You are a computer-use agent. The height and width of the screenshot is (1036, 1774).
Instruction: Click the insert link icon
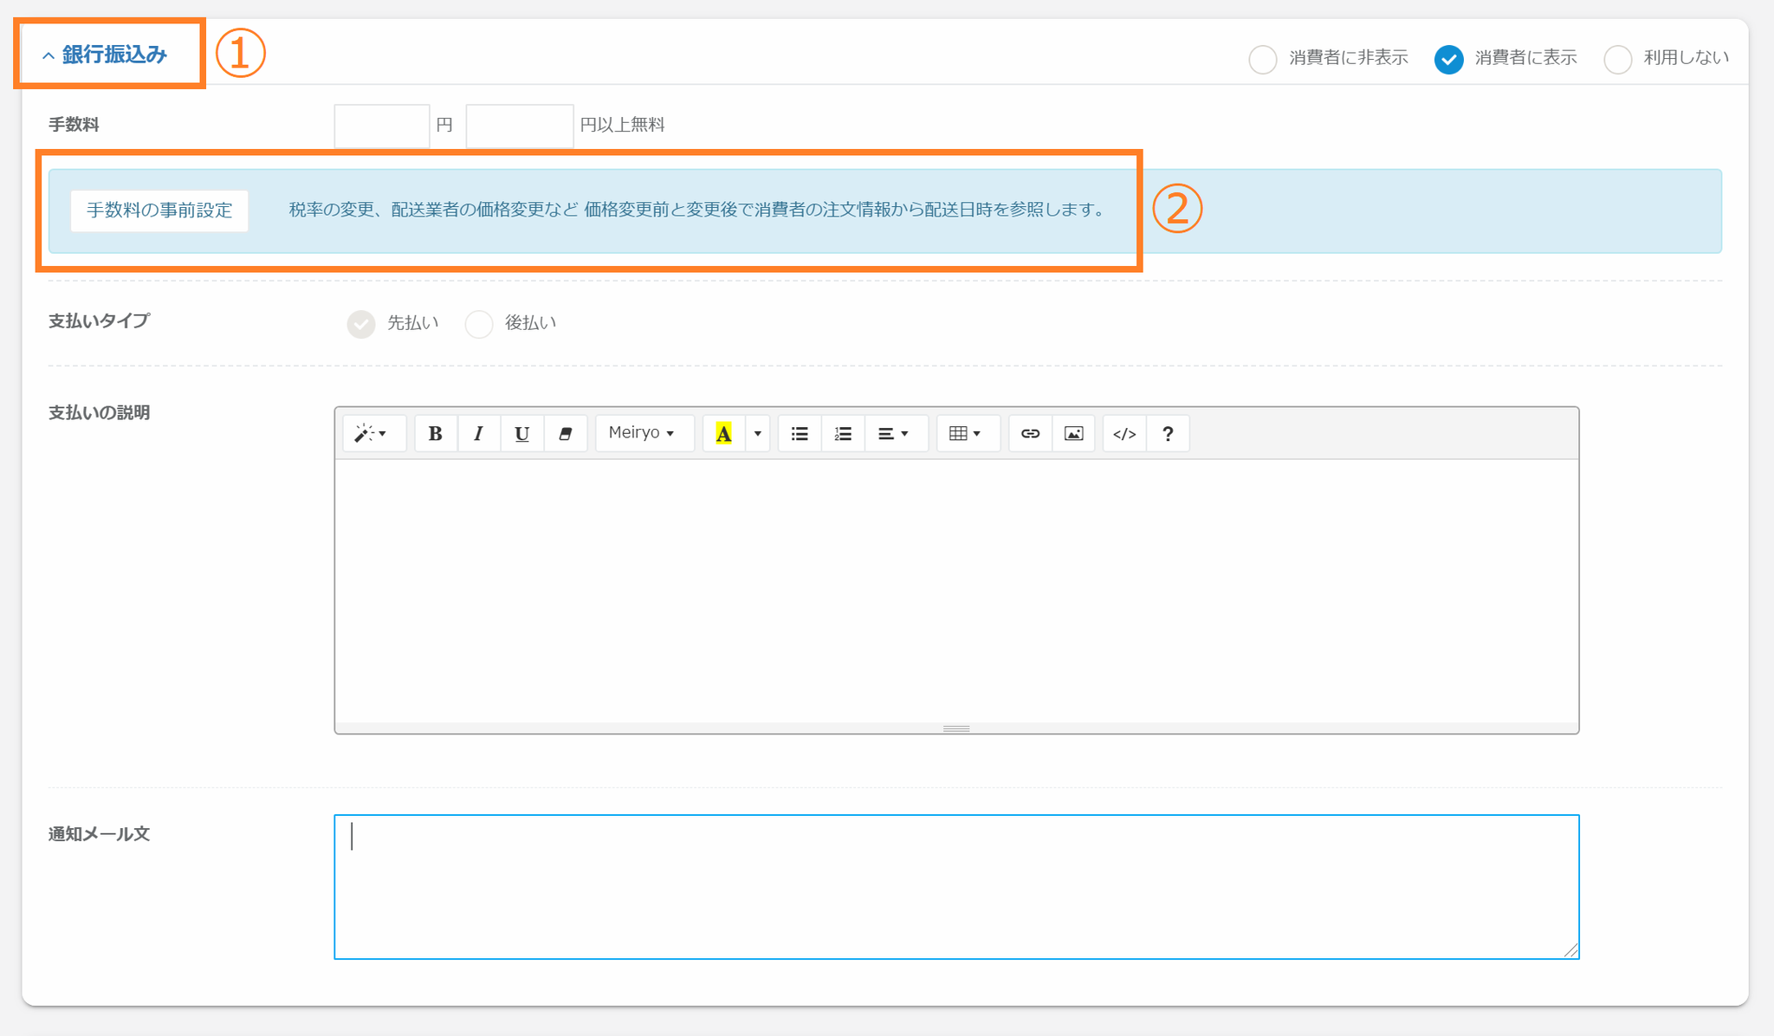1030,433
